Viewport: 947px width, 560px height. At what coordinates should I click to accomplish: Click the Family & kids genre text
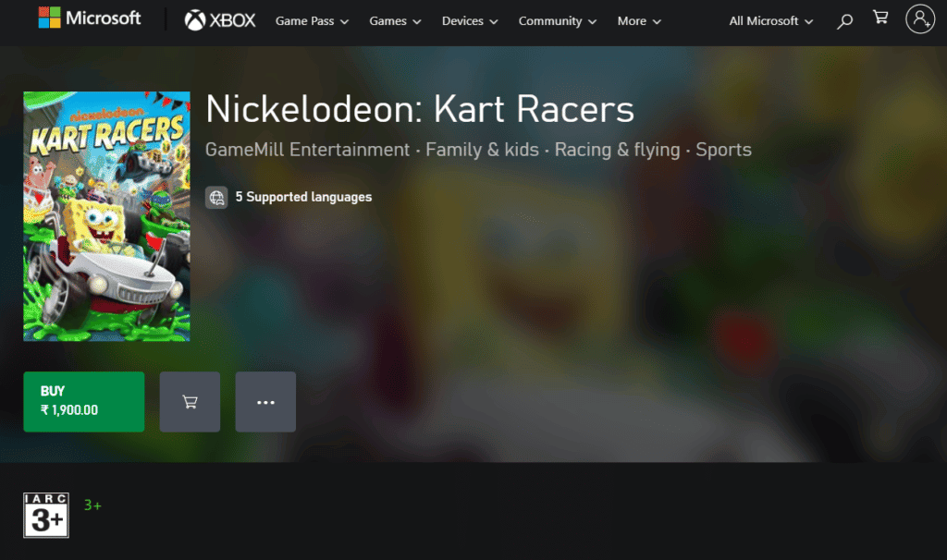point(482,150)
